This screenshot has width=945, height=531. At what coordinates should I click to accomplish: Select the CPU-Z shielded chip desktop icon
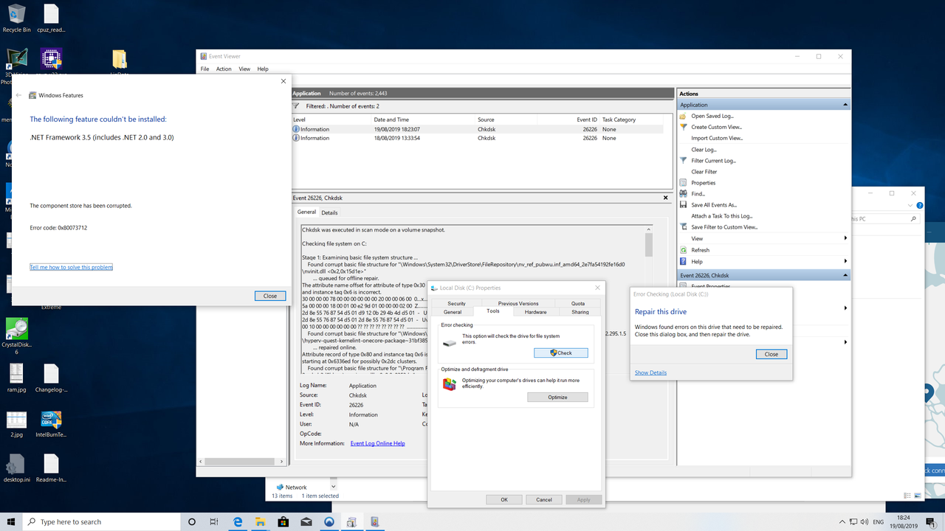pyautogui.click(x=51, y=59)
